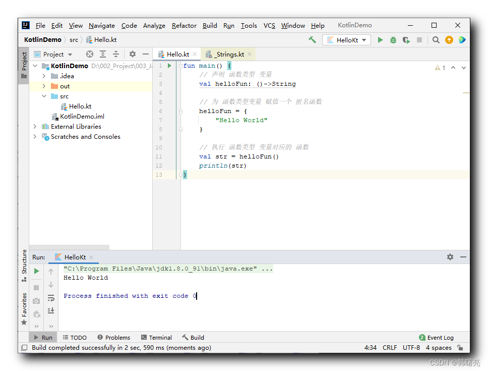Toggle soft-wrap in Run console
This screenshot has width=488, height=371.
(51, 298)
